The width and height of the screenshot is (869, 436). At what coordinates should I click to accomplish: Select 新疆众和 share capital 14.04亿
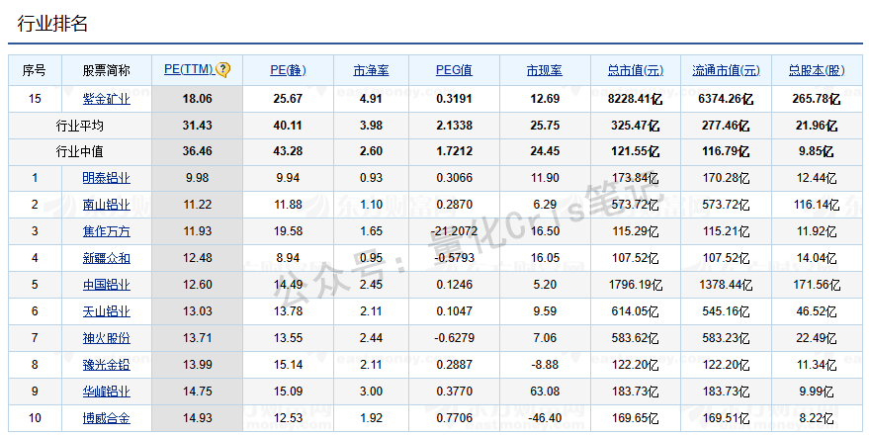817,258
